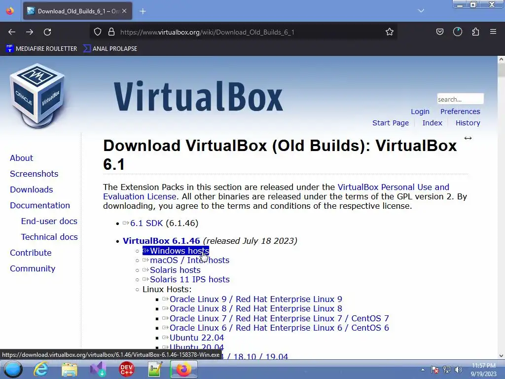The image size is (505, 379).
Task: Open the Preferences link
Action: click(460, 112)
